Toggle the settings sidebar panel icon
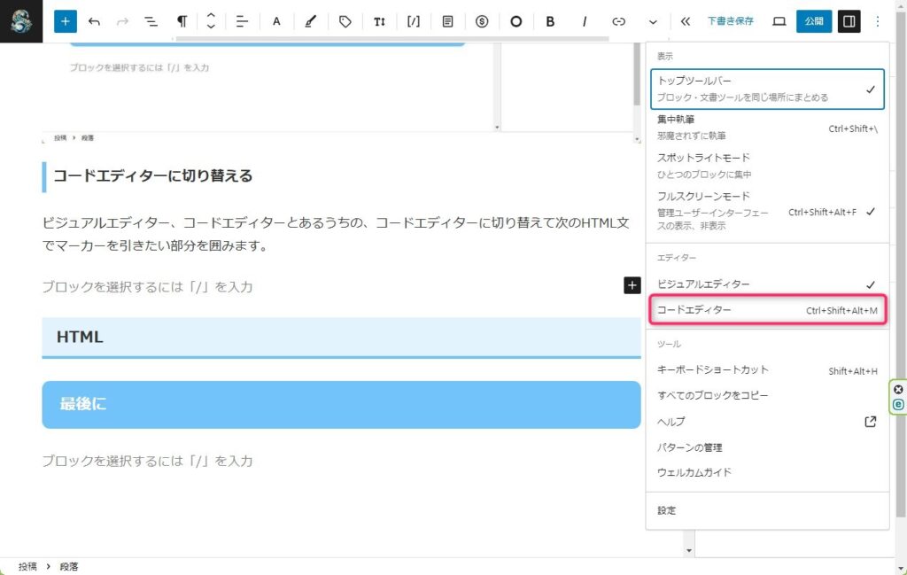 (x=849, y=21)
